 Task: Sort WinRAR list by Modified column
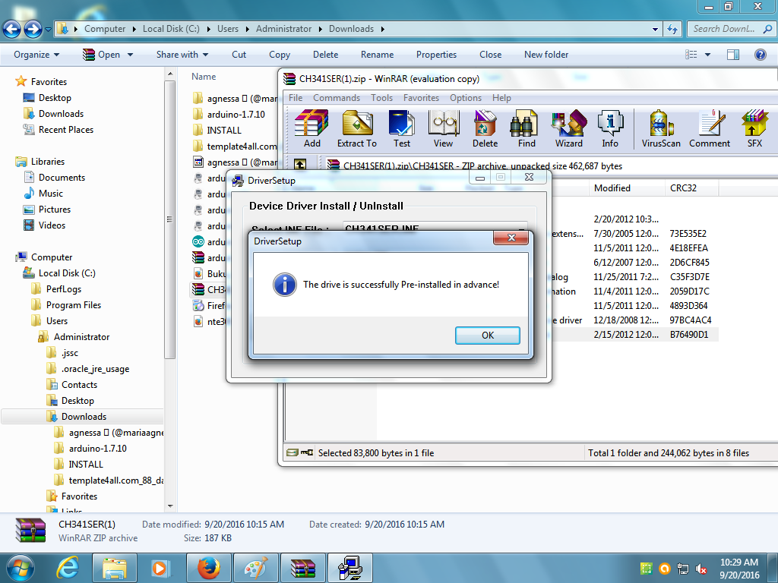[x=627, y=188]
